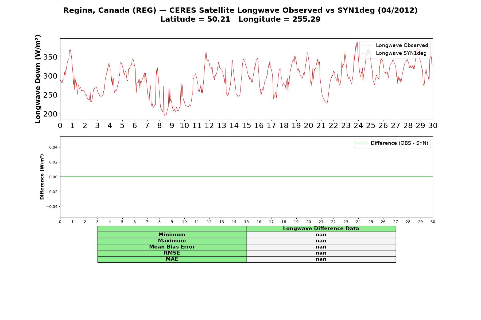The height and width of the screenshot is (320, 481).
Task: Select the Mean Bias Error table cell
Action: pyautogui.click(x=172, y=247)
